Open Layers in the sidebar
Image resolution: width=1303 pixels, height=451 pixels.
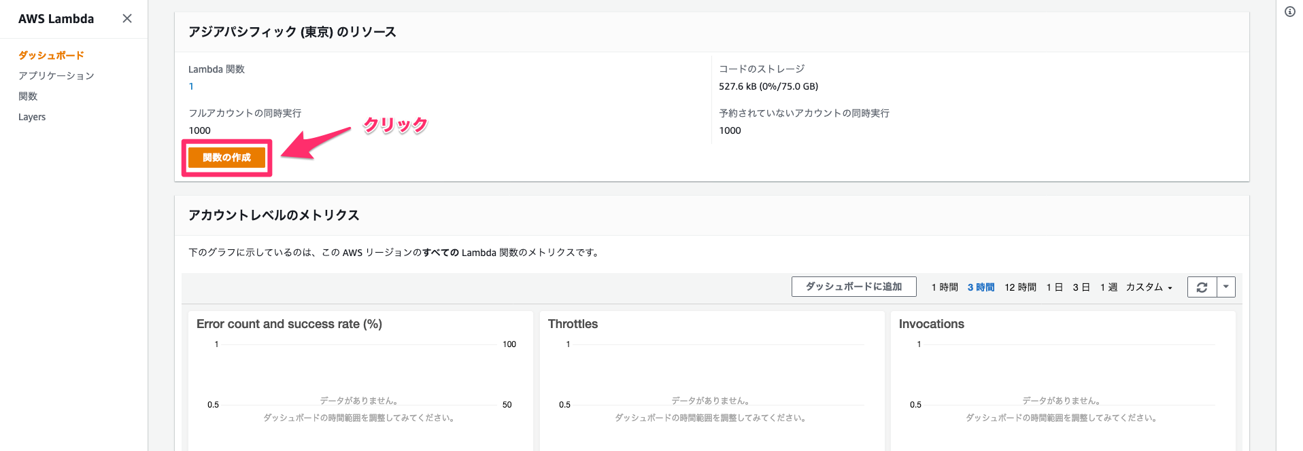point(32,117)
